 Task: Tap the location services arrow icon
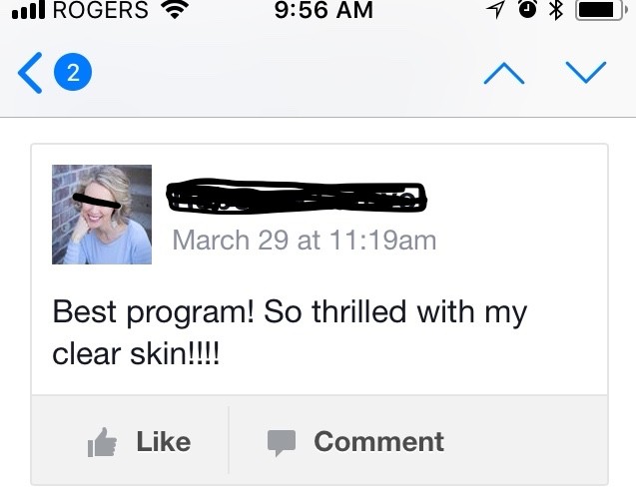click(x=495, y=9)
